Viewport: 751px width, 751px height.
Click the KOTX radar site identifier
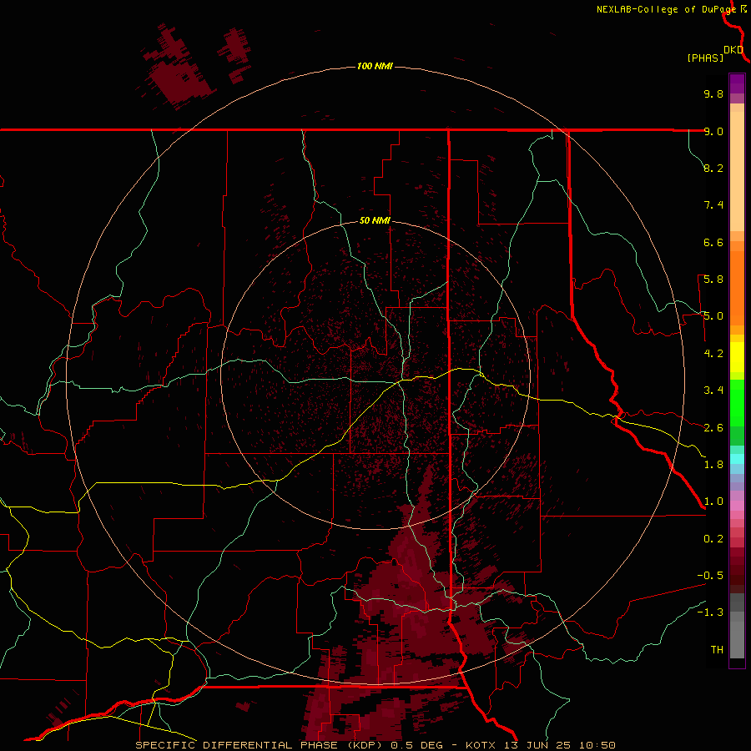(x=481, y=745)
